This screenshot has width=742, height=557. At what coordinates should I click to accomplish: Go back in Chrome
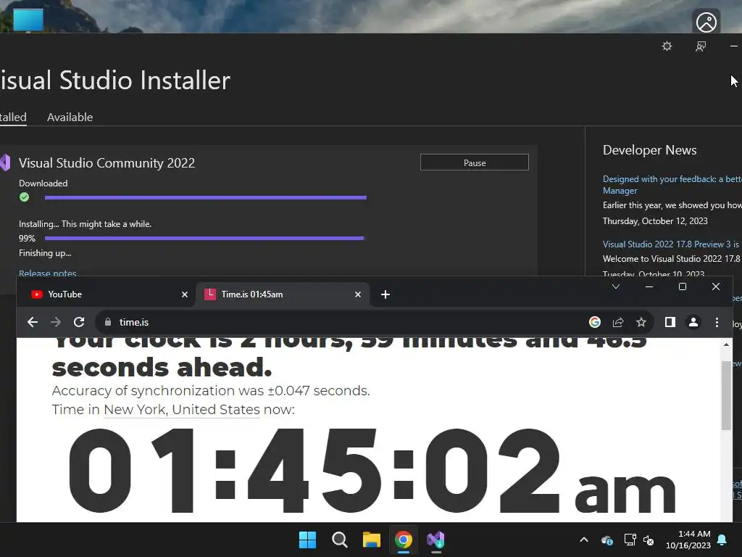pyautogui.click(x=32, y=322)
